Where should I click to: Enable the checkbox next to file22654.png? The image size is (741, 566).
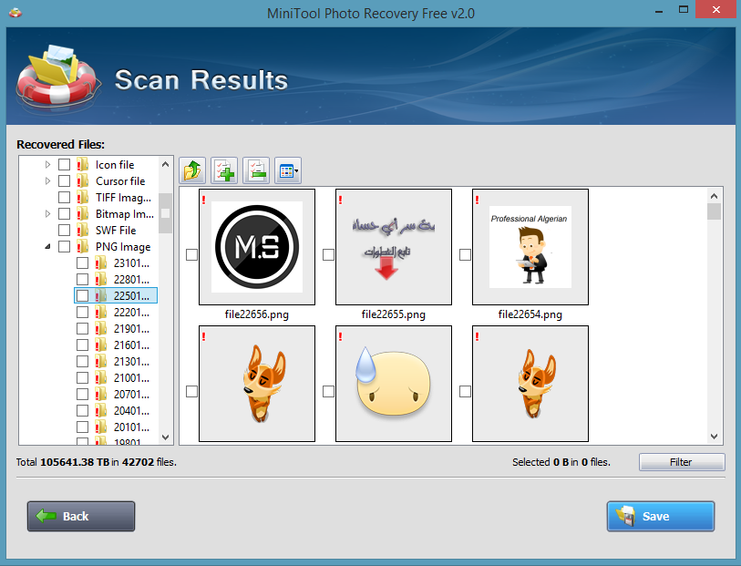[x=465, y=255]
